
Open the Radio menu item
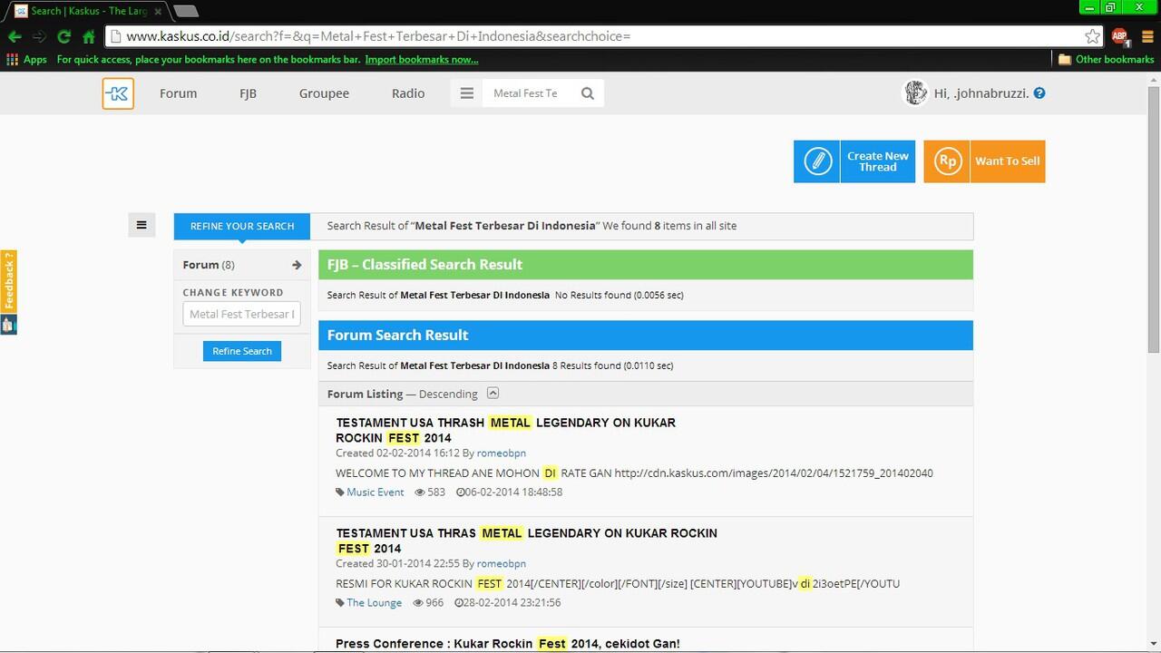pos(408,93)
